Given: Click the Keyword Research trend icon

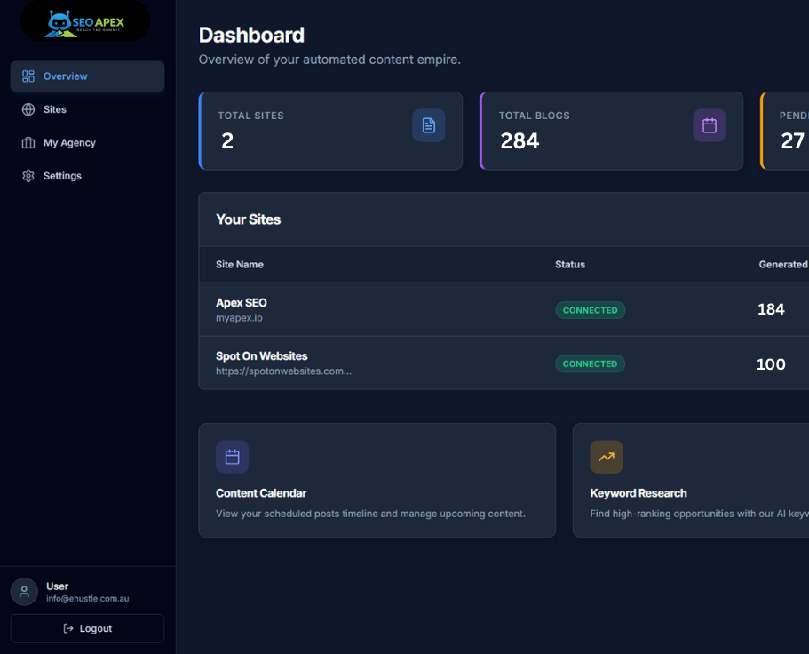Looking at the screenshot, I should tap(606, 457).
